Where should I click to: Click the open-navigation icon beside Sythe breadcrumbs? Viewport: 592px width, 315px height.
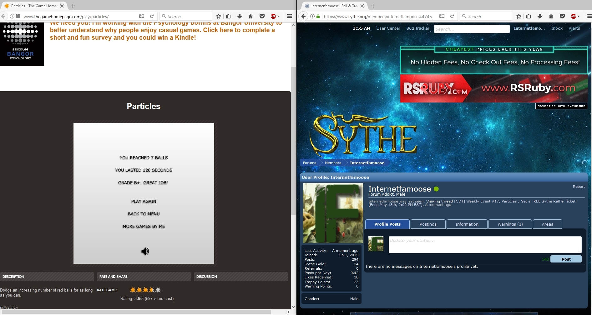tap(584, 162)
